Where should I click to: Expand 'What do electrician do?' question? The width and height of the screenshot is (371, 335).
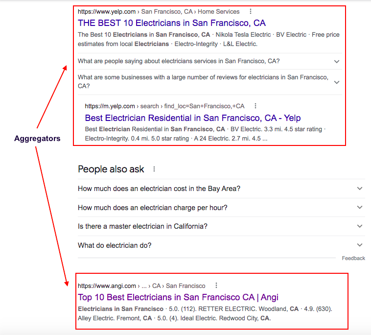[x=221, y=245]
